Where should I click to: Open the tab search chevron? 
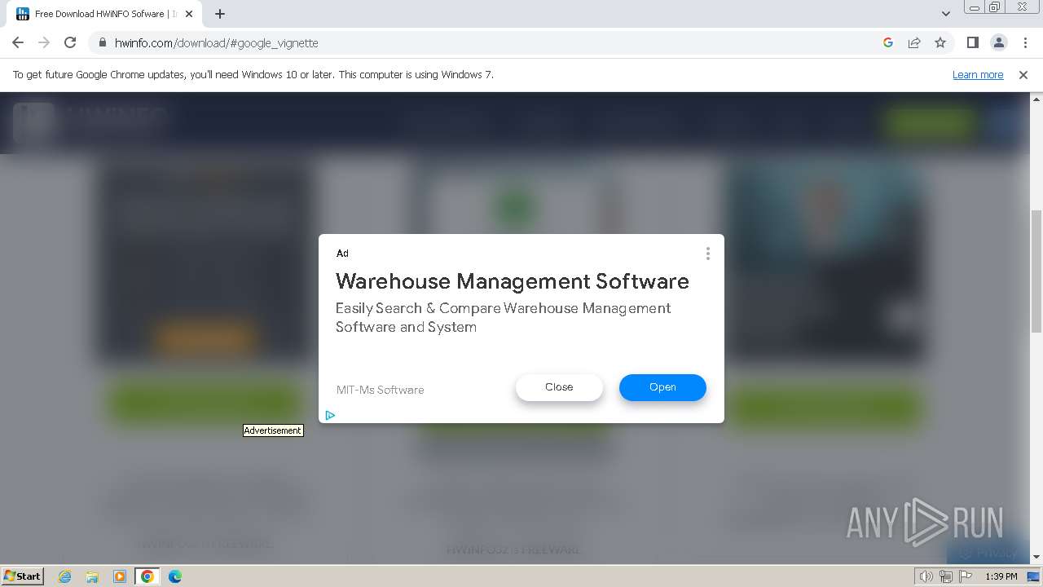pos(946,14)
